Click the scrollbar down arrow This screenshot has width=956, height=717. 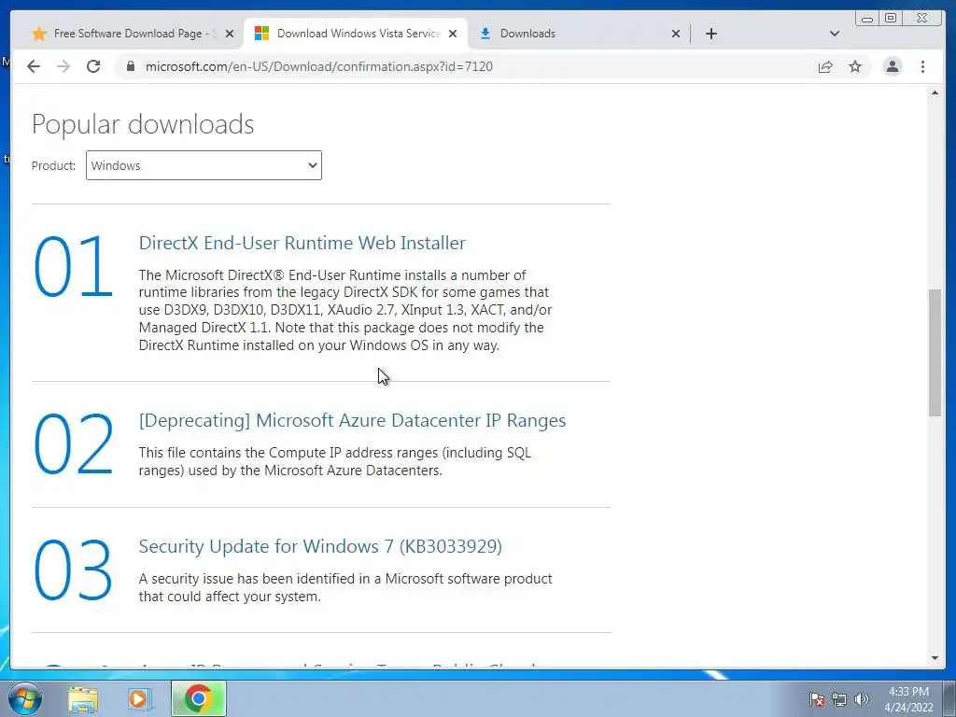tap(935, 658)
